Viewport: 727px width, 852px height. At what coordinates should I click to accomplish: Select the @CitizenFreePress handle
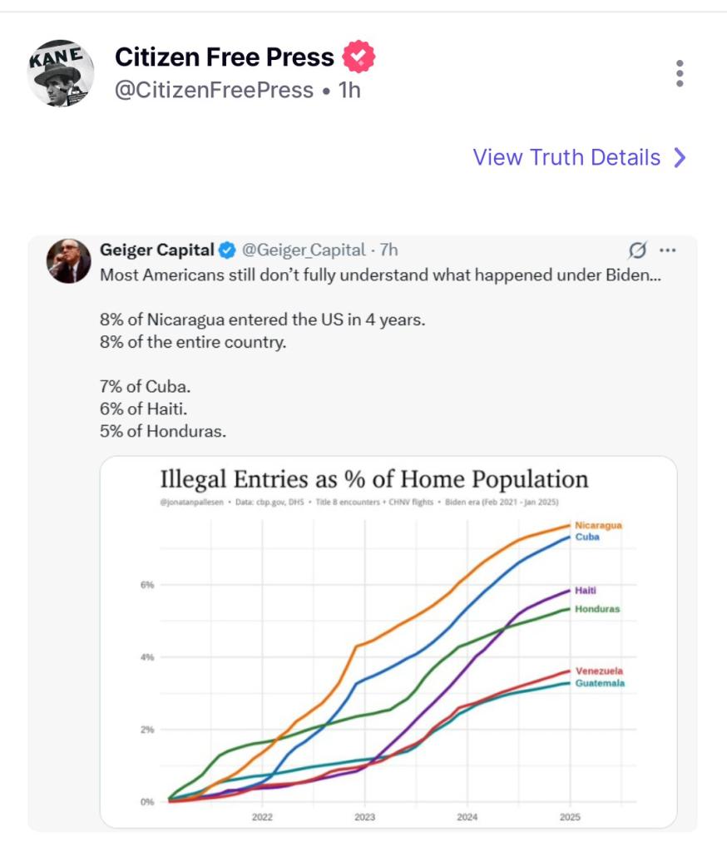click(214, 90)
